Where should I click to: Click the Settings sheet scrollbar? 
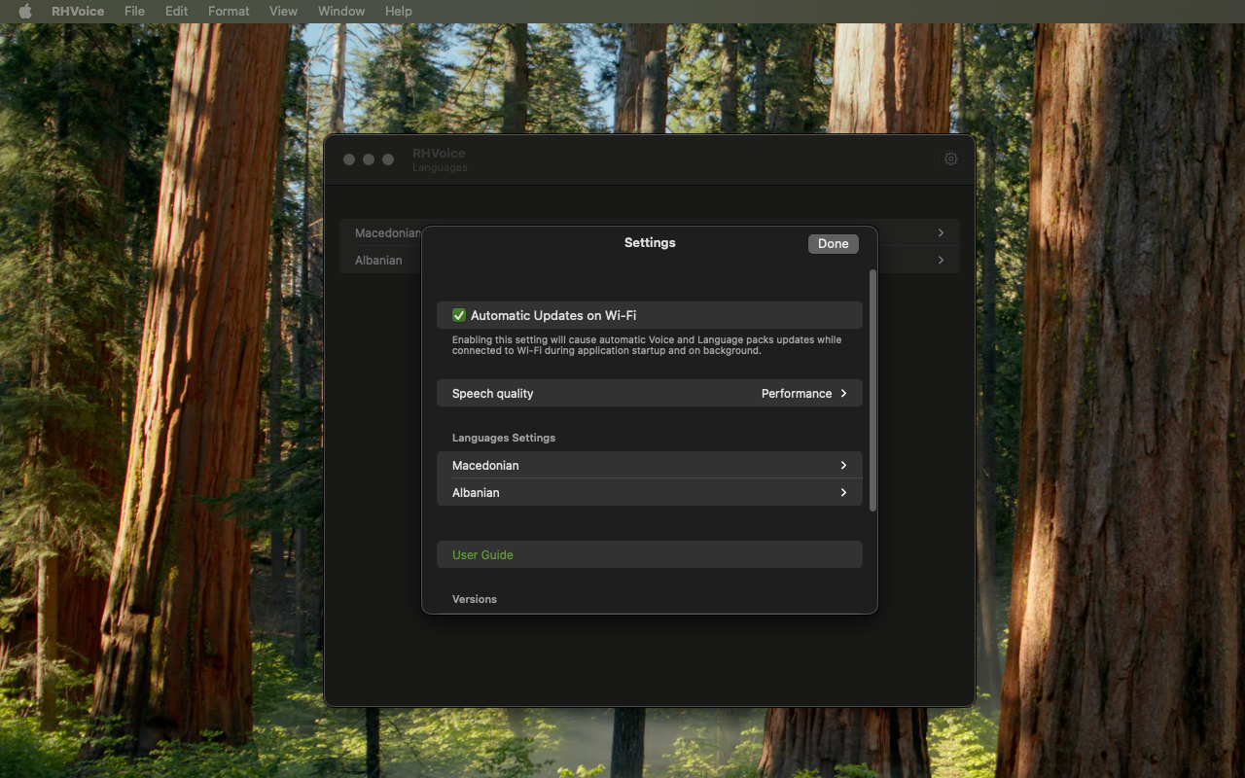pos(872,390)
